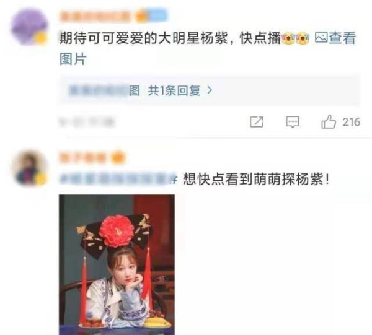Click the blurred replier name in reply box
Viewport: 372px width, 335px height.
pos(98,90)
